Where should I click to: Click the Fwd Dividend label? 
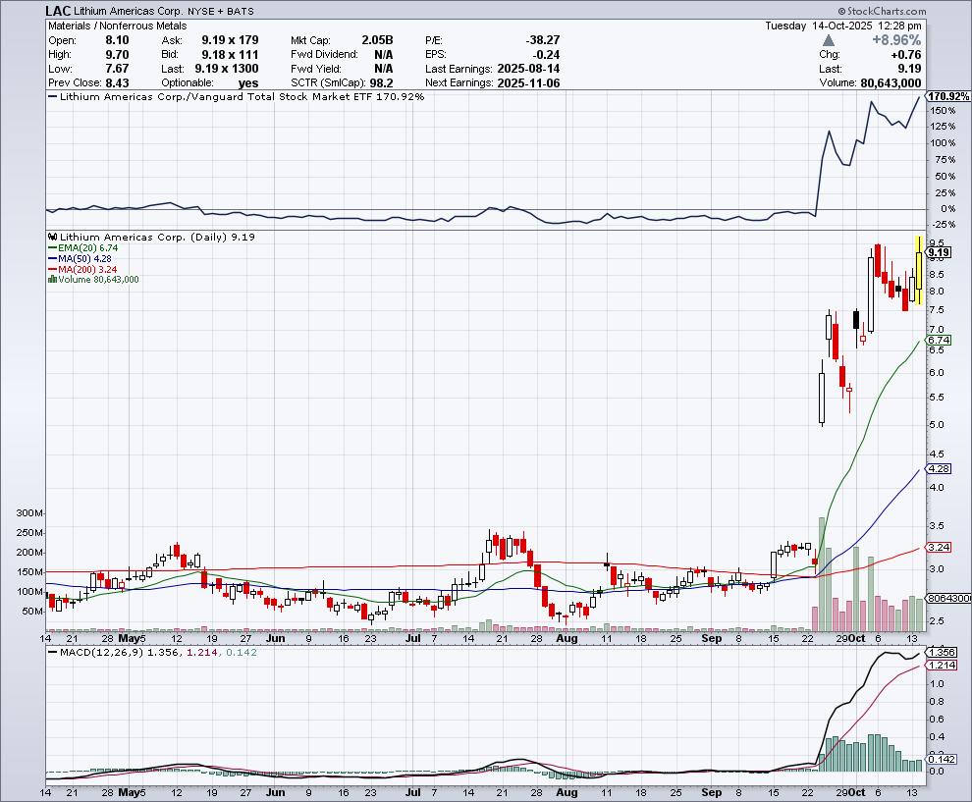coord(324,55)
